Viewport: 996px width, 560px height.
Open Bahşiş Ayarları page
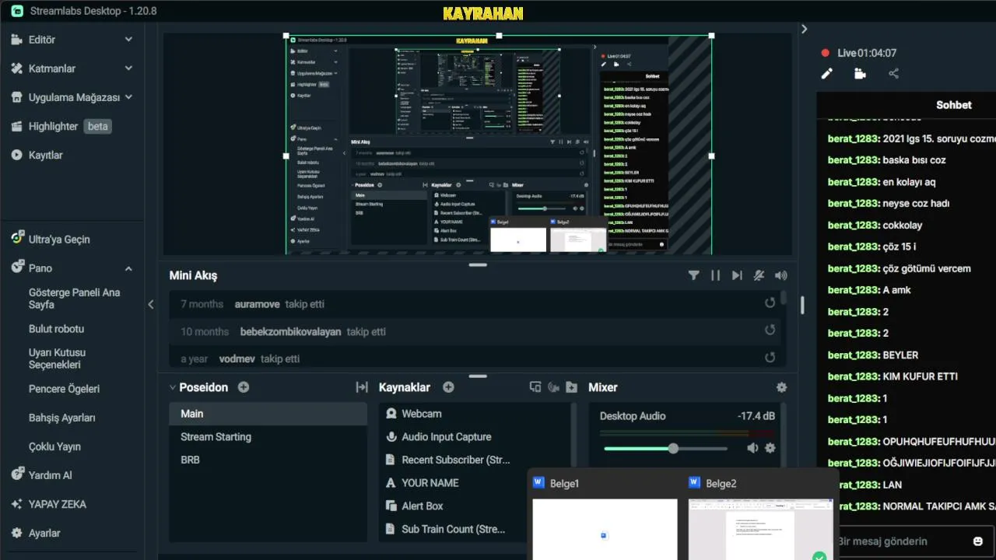[x=62, y=418]
